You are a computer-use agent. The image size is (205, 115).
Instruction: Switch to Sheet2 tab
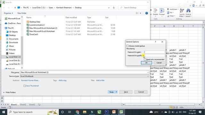(23, 104)
